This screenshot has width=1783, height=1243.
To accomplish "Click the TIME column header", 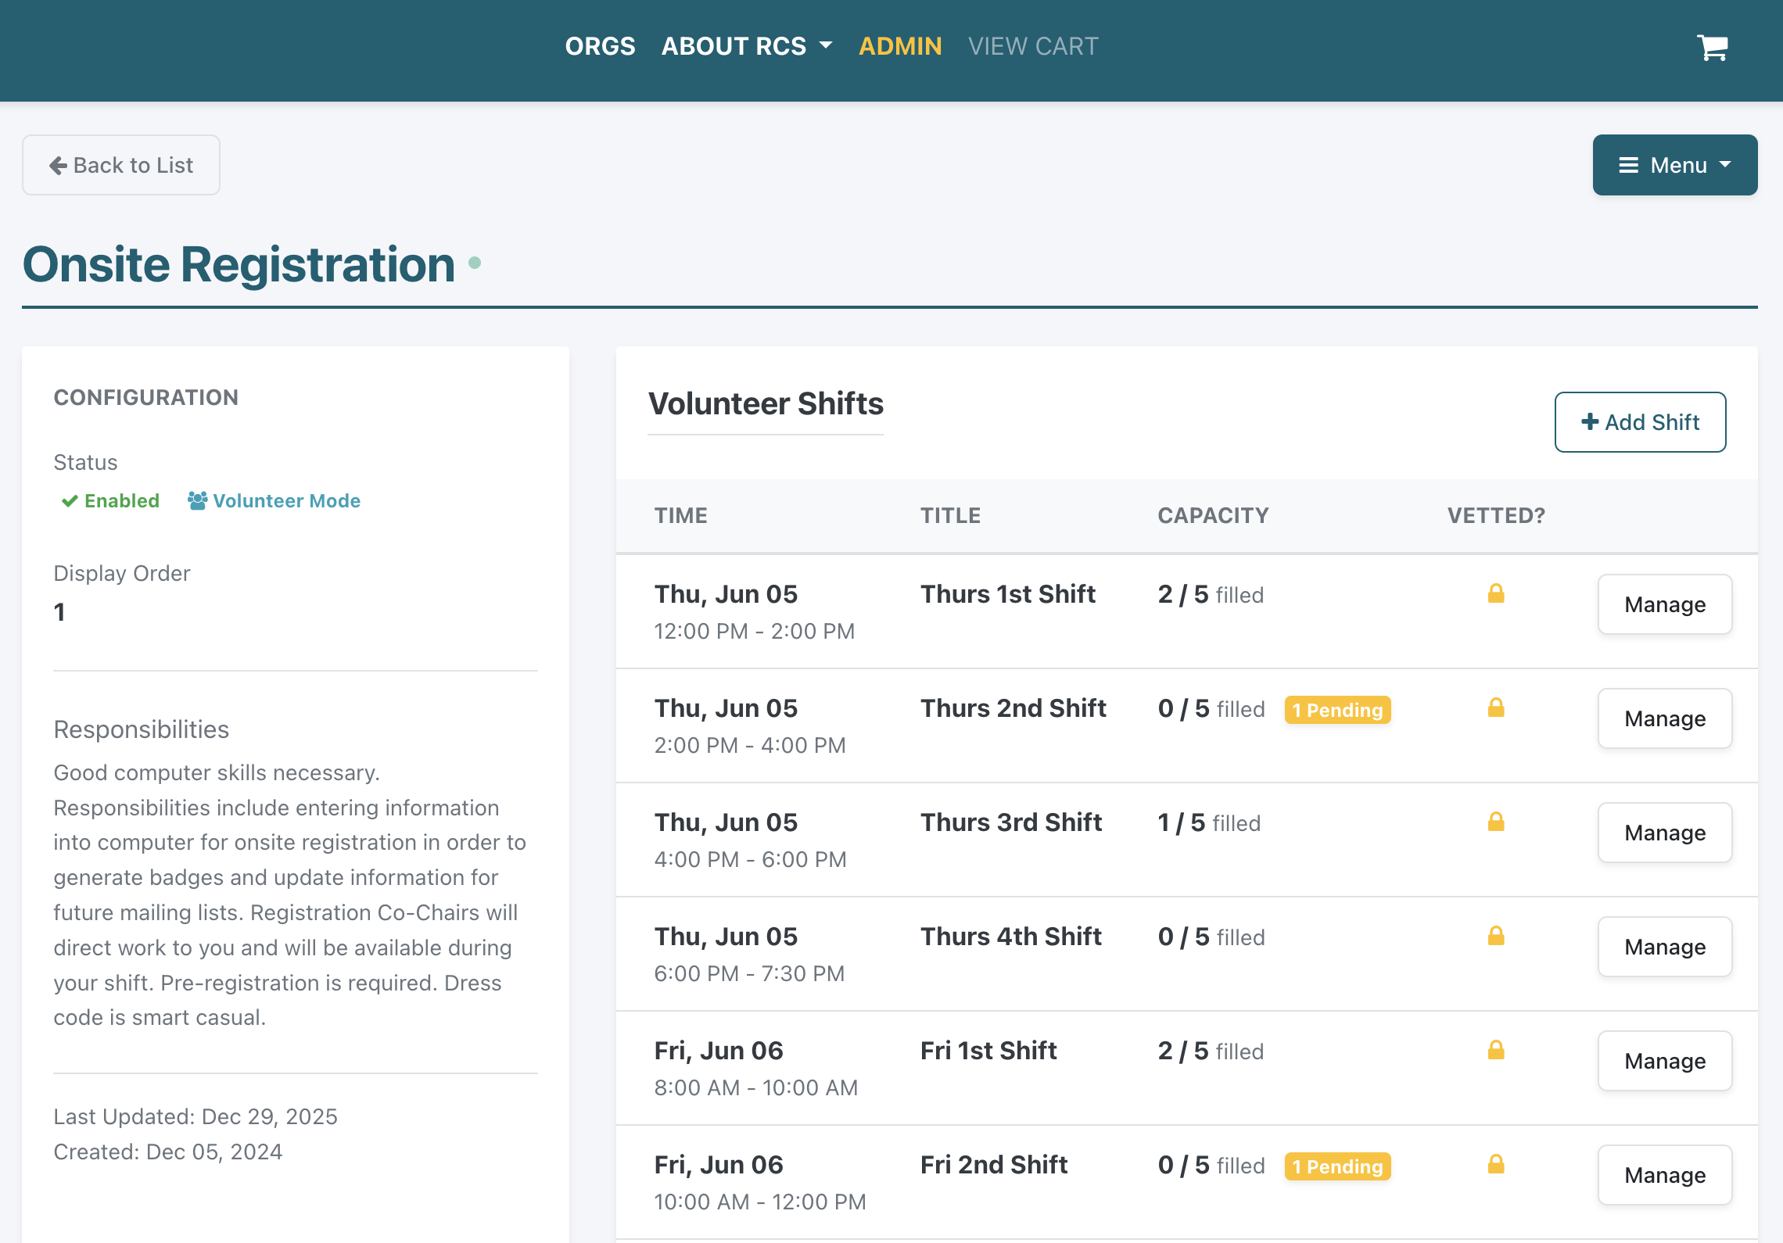I will click(680, 515).
